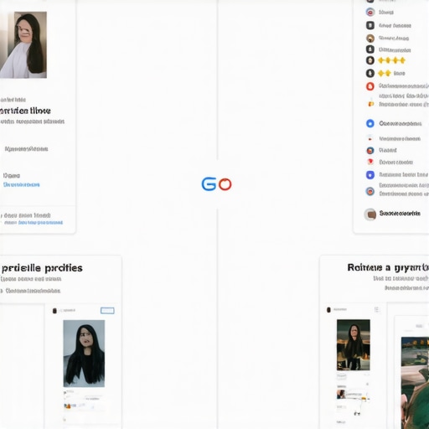Click the dark icon beside four stars
429x429 pixels.
[370, 60]
